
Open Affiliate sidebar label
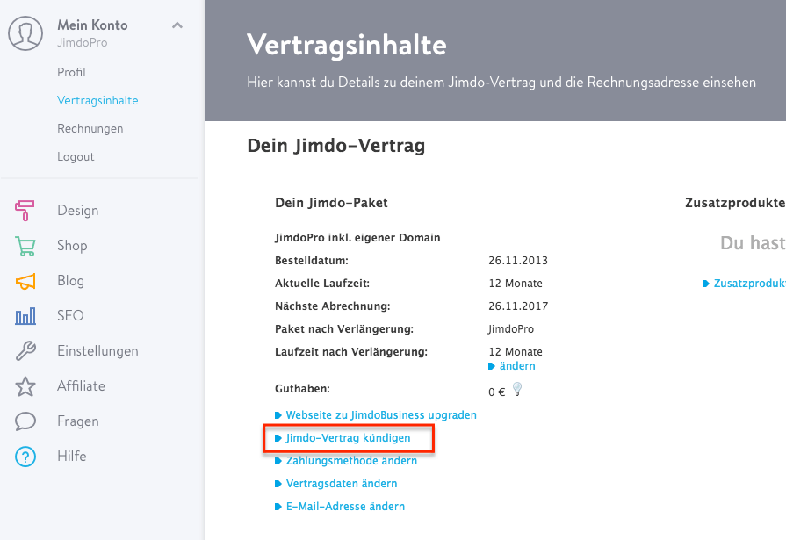point(81,386)
